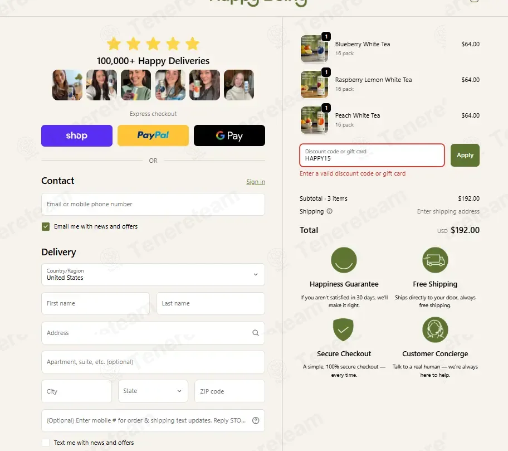This screenshot has width=508, height=451.
Task: Select the First name field
Action: [96, 303]
